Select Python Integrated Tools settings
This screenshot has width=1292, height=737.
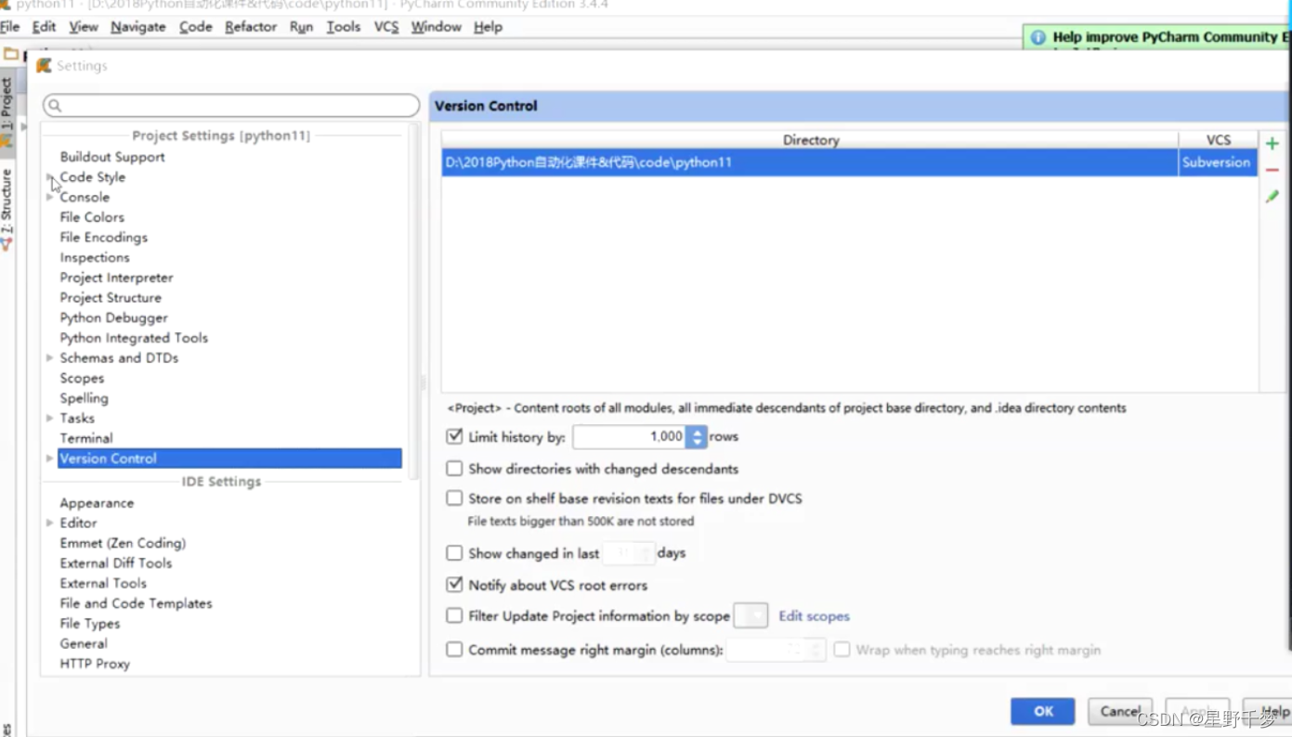[134, 338]
